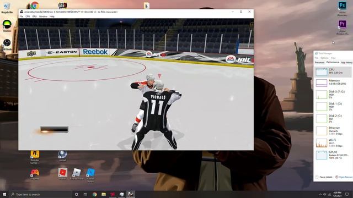Switch to App history tab
Screen dimensions: 353x198
click(346, 62)
